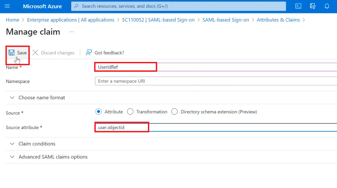
Task: Open the Directories and subscriptions filter icon
Action: (x=313, y=6)
